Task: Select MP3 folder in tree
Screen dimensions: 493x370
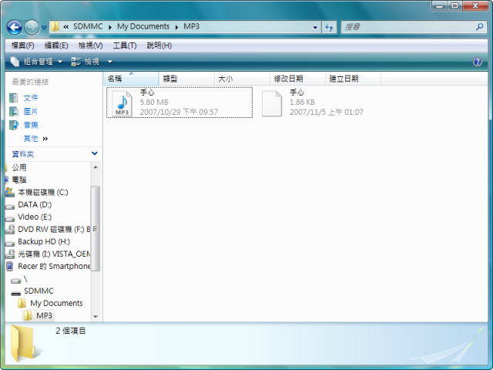Action: pyautogui.click(x=44, y=315)
